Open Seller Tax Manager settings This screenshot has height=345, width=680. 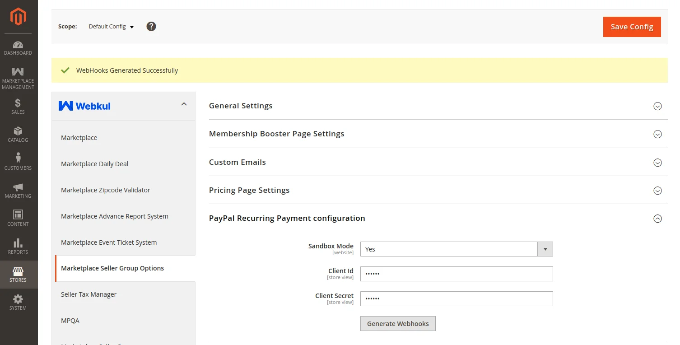(88, 294)
